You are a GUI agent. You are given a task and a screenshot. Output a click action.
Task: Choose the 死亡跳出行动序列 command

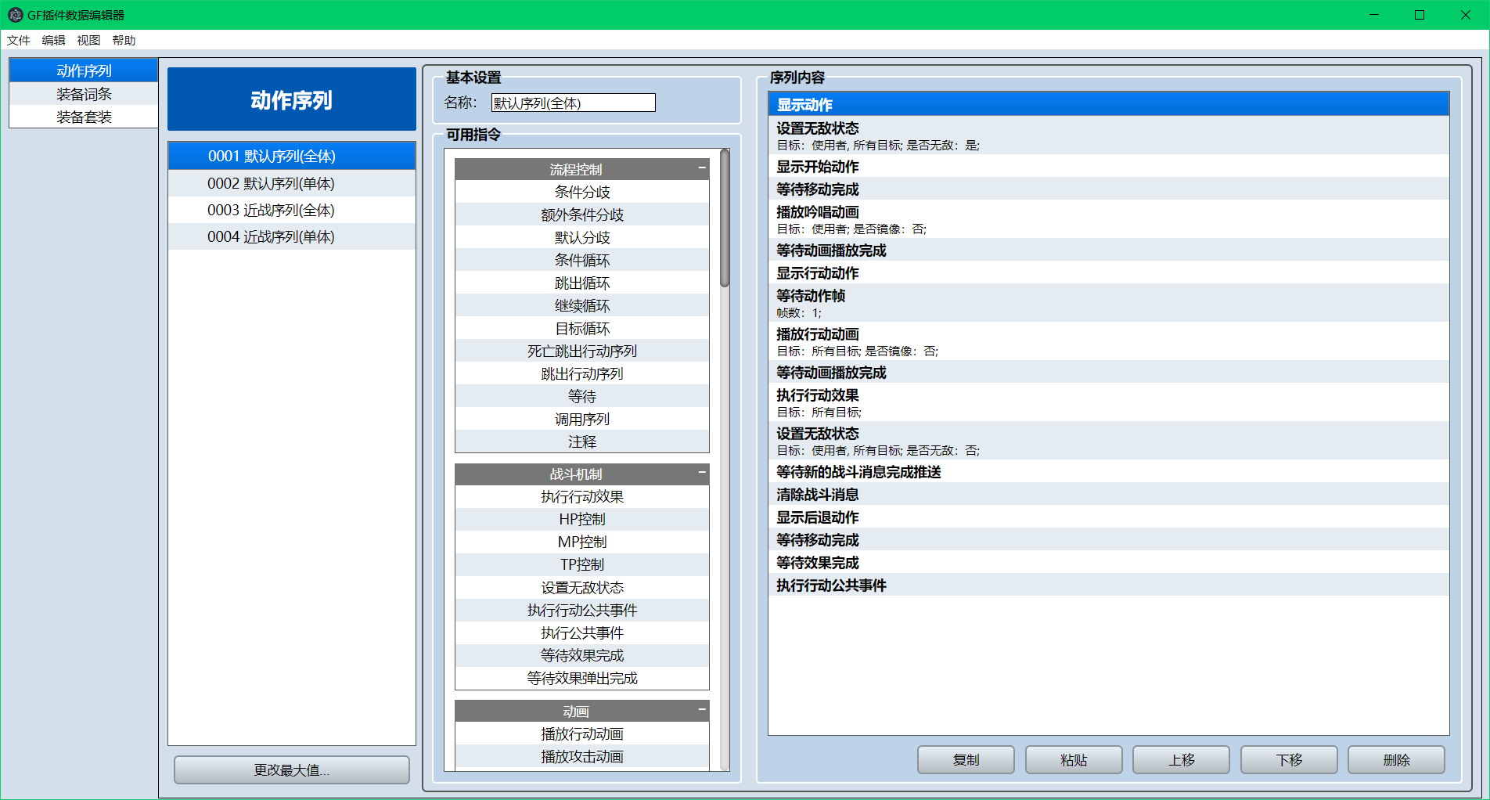click(x=582, y=351)
